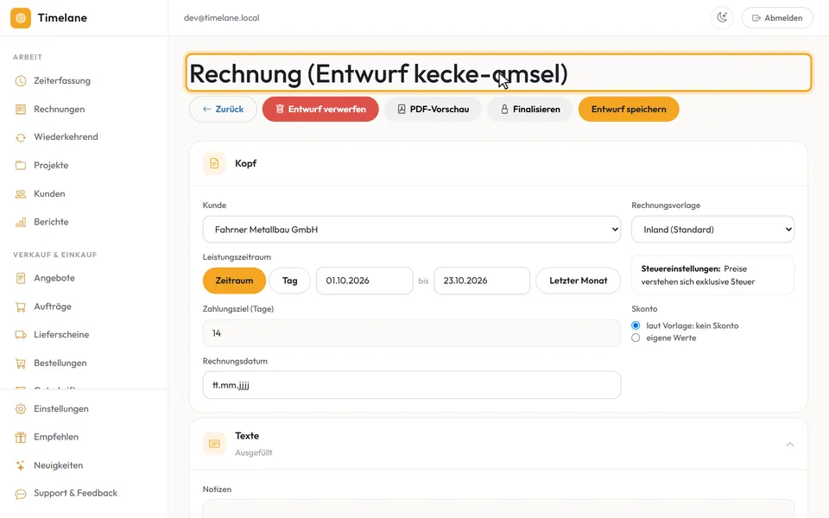The width and height of the screenshot is (829, 518).
Task: Click the recurring arrows icon beside Wiederkehrend
Action: click(21, 137)
